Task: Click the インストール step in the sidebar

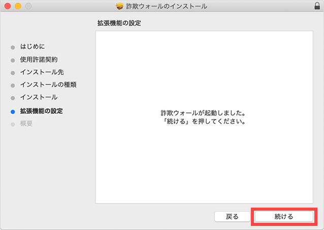Action: (x=39, y=97)
